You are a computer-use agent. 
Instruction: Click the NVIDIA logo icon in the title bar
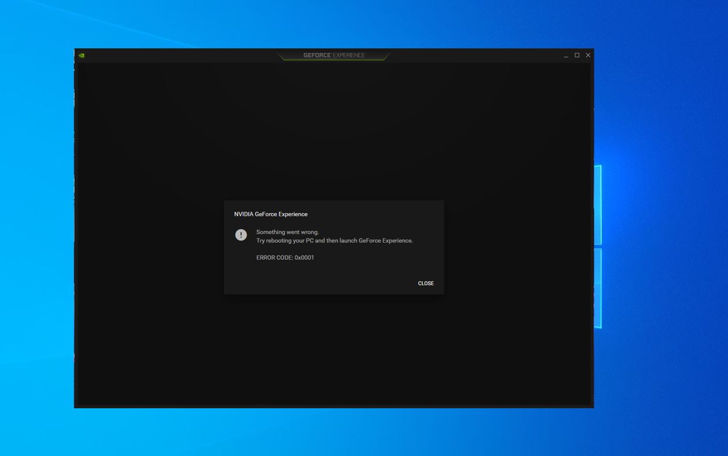click(81, 55)
